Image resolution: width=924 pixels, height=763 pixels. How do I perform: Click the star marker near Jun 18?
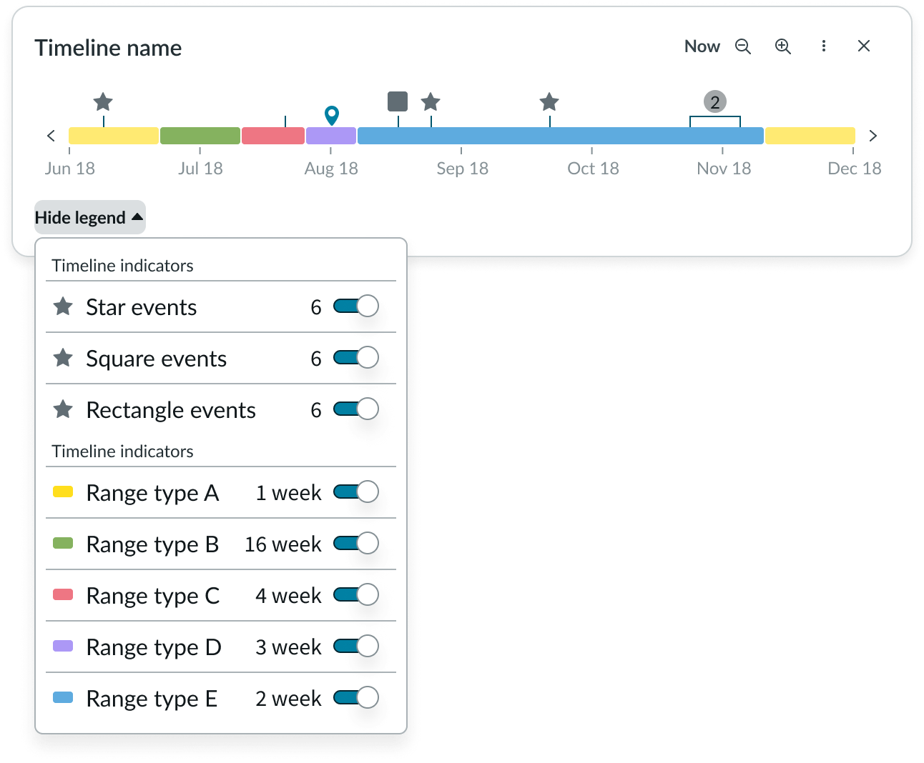click(103, 102)
